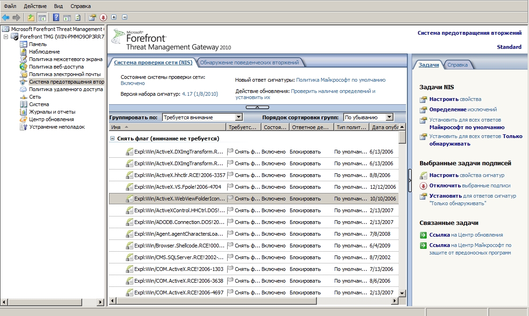Click the configure properties toolbar icon

click(x=92, y=17)
